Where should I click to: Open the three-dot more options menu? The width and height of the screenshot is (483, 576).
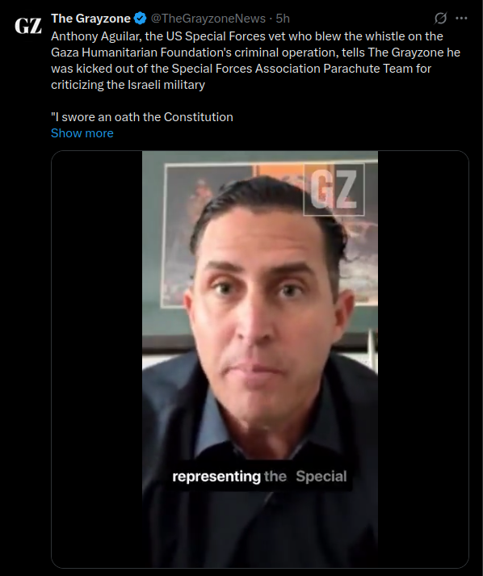(461, 18)
